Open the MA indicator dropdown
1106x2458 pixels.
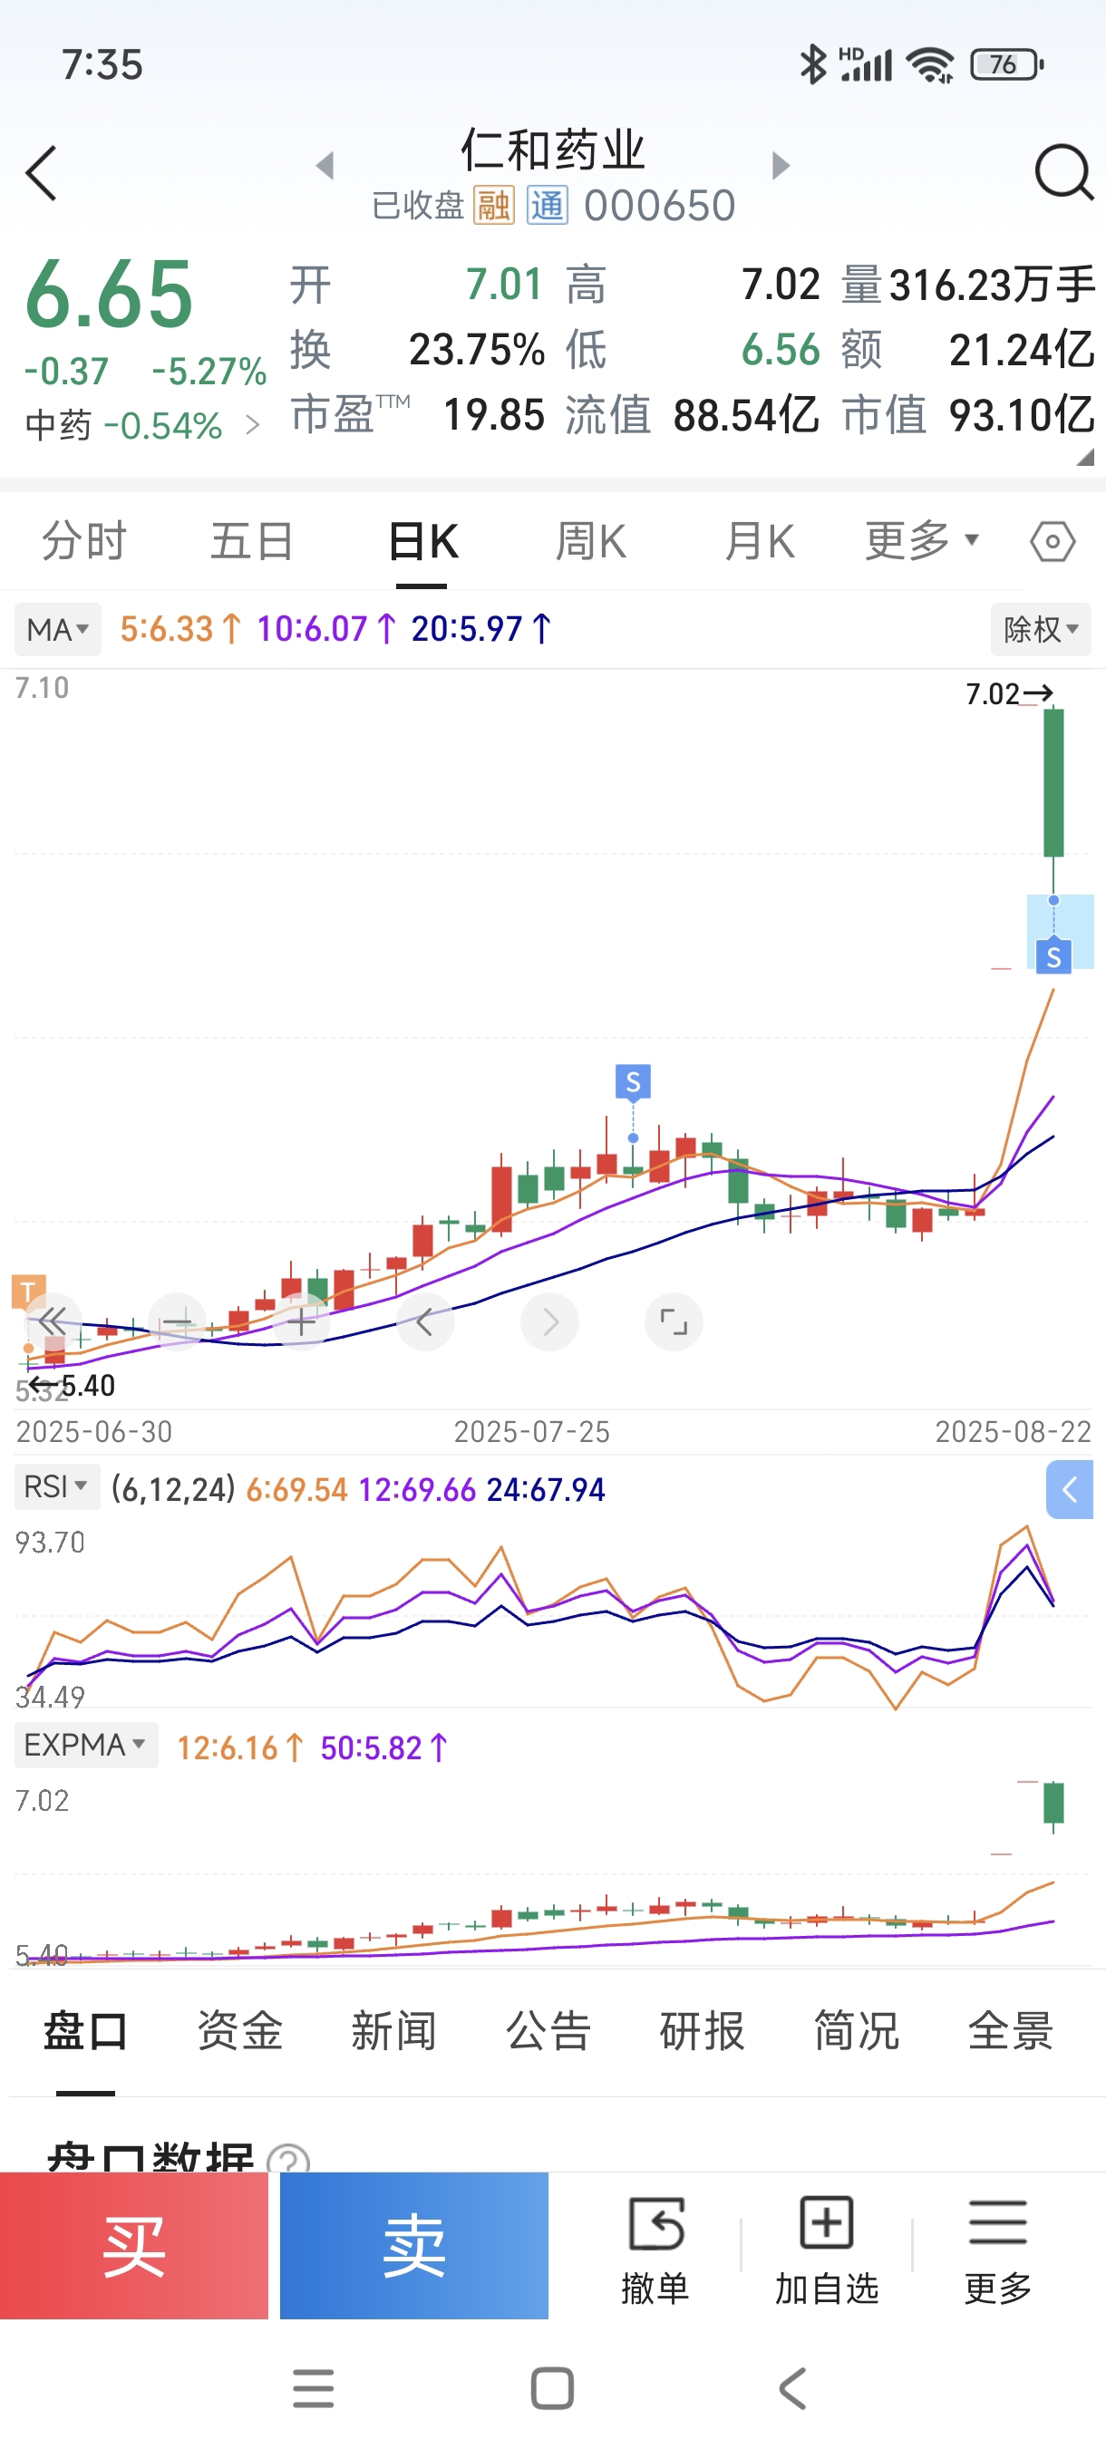[x=57, y=630]
